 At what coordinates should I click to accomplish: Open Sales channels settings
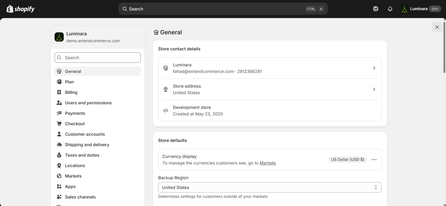98,197
